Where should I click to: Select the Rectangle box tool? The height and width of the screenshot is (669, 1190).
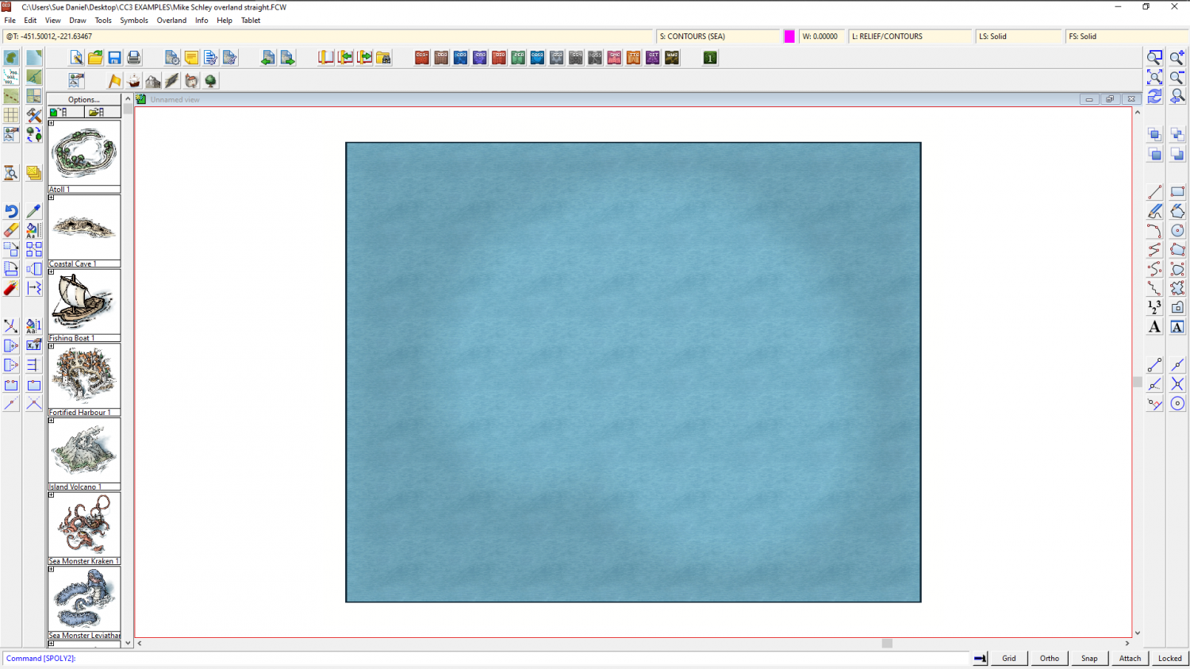[1177, 192]
